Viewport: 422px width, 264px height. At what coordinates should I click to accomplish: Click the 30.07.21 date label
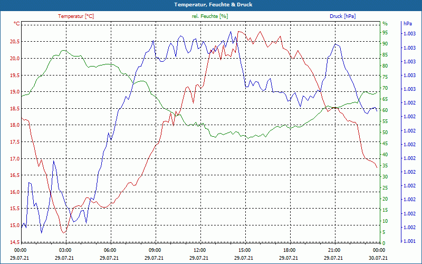(x=378, y=258)
